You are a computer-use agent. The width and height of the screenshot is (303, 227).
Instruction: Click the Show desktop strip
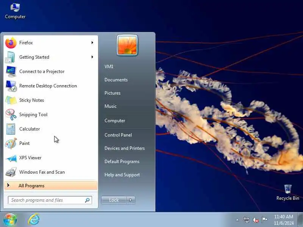(x=300, y=220)
